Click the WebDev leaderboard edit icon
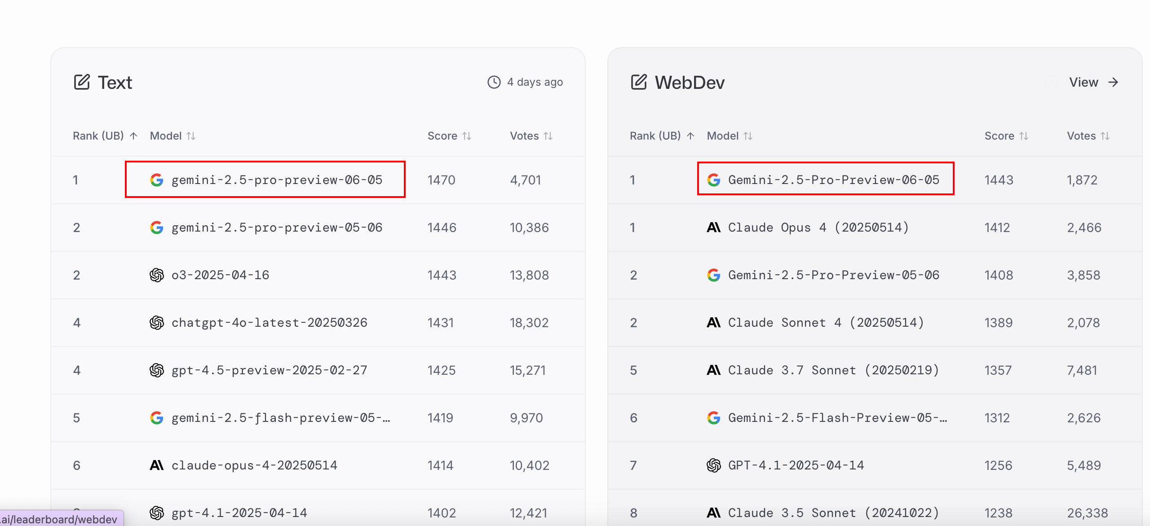The width and height of the screenshot is (1150, 526). tap(639, 82)
